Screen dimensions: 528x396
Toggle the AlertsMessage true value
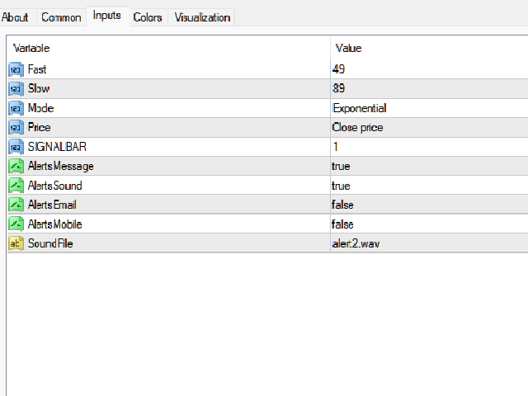click(x=341, y=166)
